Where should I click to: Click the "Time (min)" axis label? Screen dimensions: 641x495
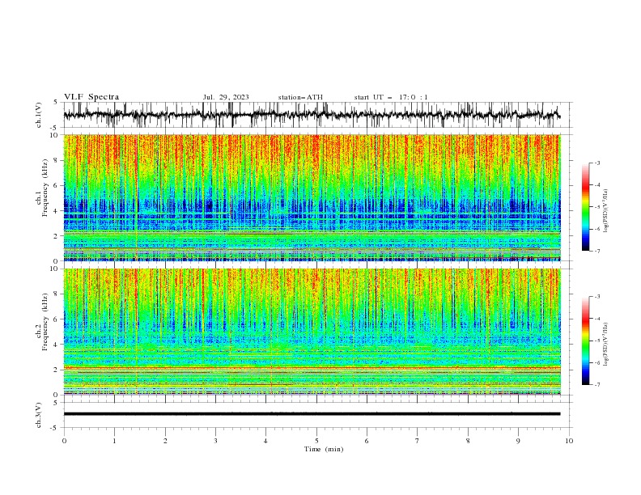tap(324, 449)
